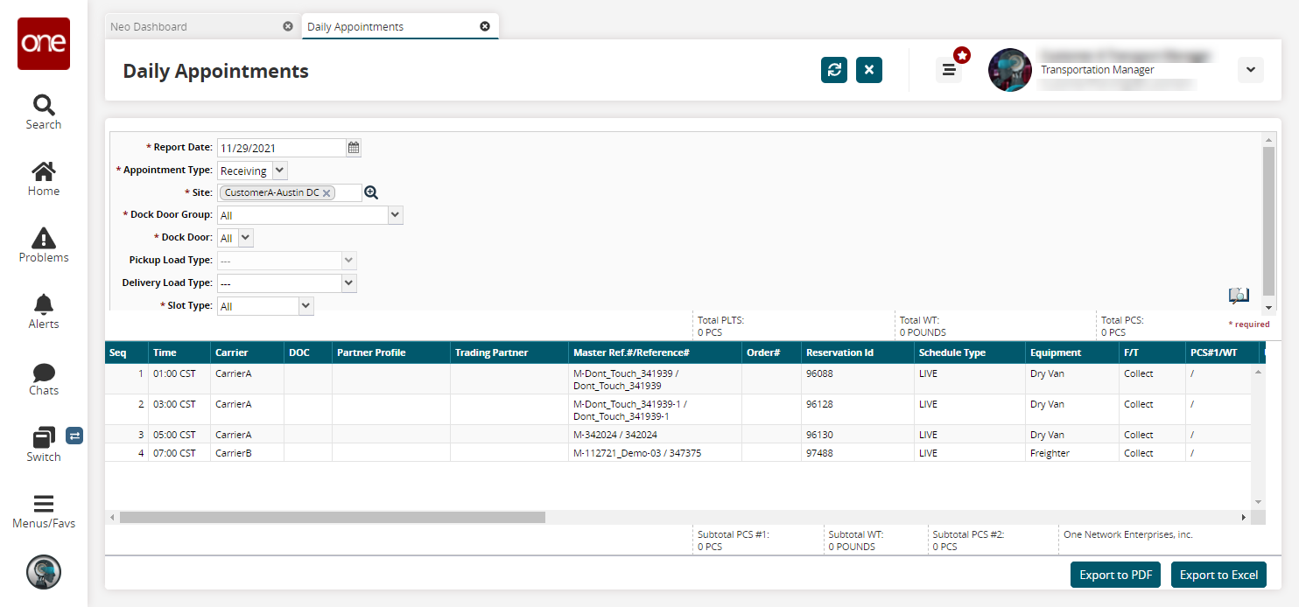Click the refresh icon in header

[834, 70]
